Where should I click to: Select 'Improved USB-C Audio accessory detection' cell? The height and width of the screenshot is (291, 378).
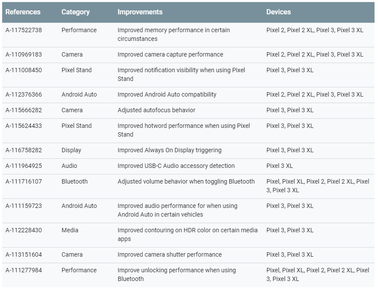tap(176, 166)
